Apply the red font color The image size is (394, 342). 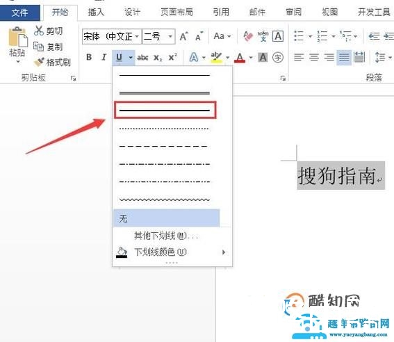pyautogui.click(x=240, y=58)
